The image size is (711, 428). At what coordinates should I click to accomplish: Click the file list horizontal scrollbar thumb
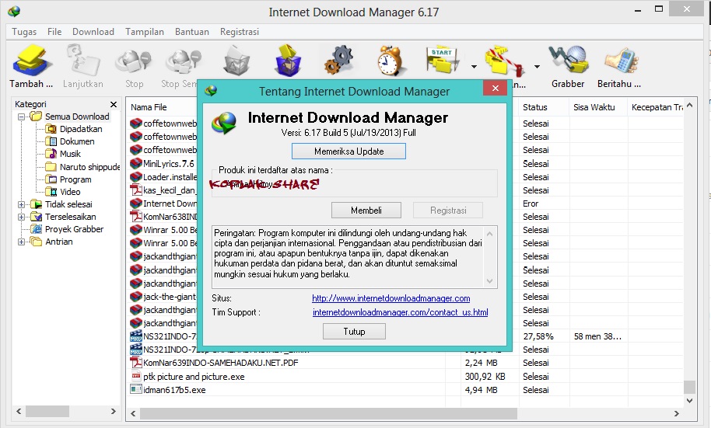[x=328, y=413]
